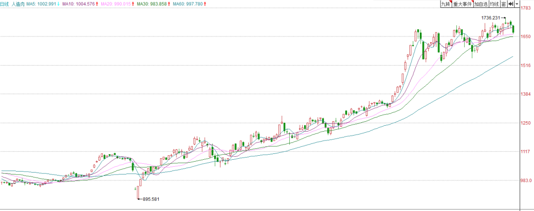The height and width of the screenshot is (211, 534).
Task: Open the 重大事件 events button
Action: [462, 4]
